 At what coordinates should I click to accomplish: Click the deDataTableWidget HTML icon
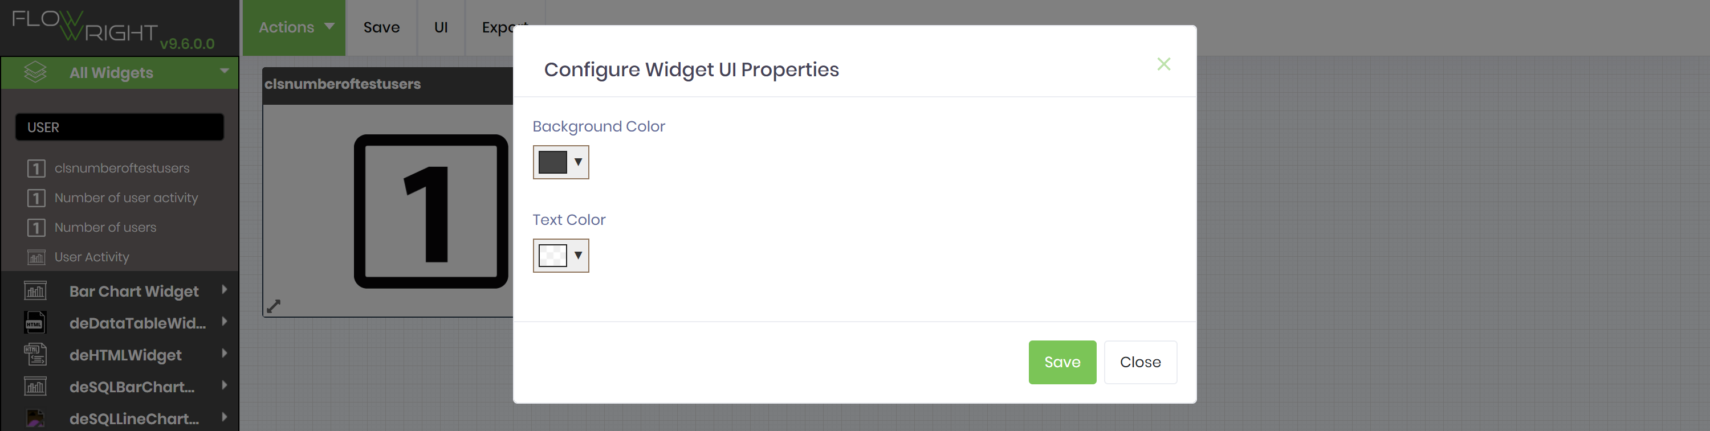tap(35, 323)
